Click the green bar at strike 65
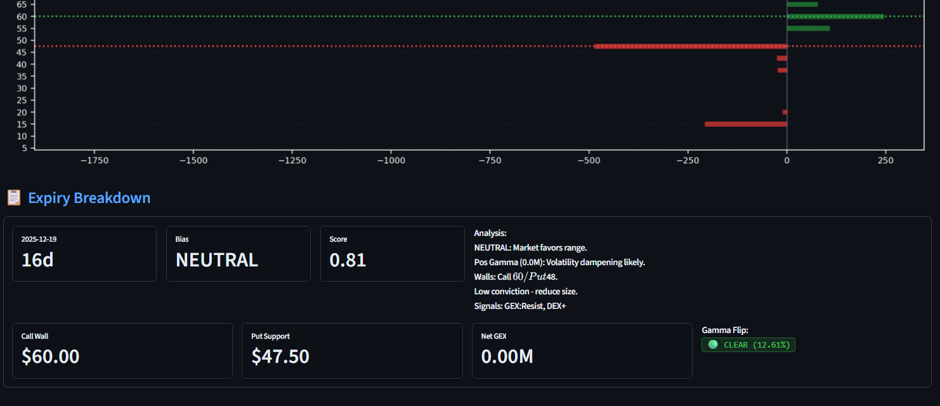The height and width of the screenshot is (406, 940). pos(802,4)
